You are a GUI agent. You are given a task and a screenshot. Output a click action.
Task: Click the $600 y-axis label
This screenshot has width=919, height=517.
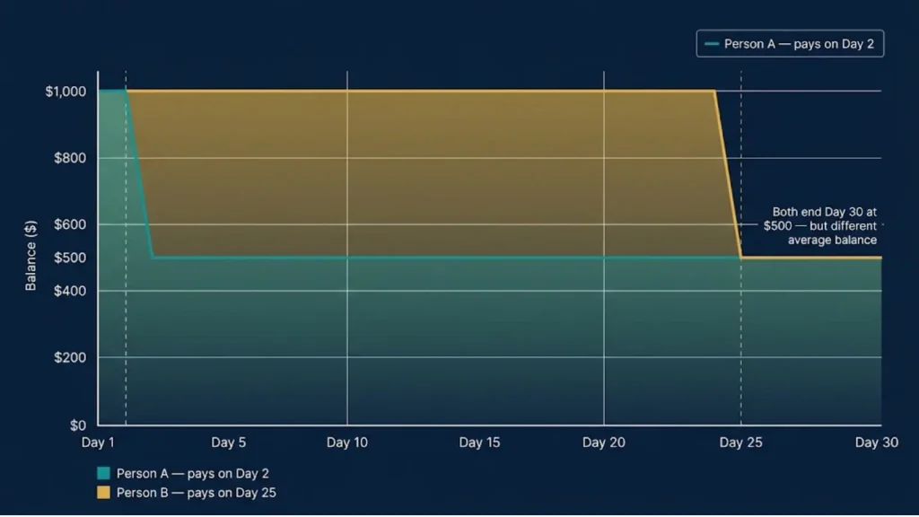pos(70,224)
